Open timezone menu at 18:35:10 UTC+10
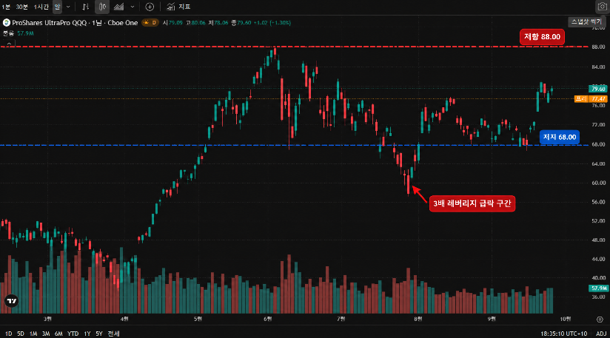 pos(563,334)
